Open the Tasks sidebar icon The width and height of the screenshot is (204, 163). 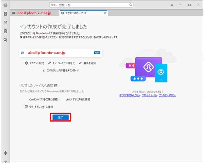point(6,31)
